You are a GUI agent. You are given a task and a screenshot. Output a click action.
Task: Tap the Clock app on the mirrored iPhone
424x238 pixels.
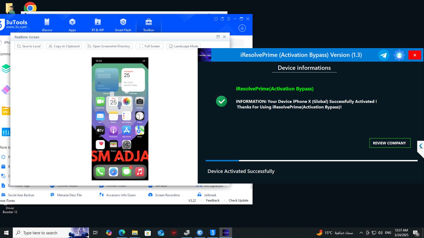(140, 116)
